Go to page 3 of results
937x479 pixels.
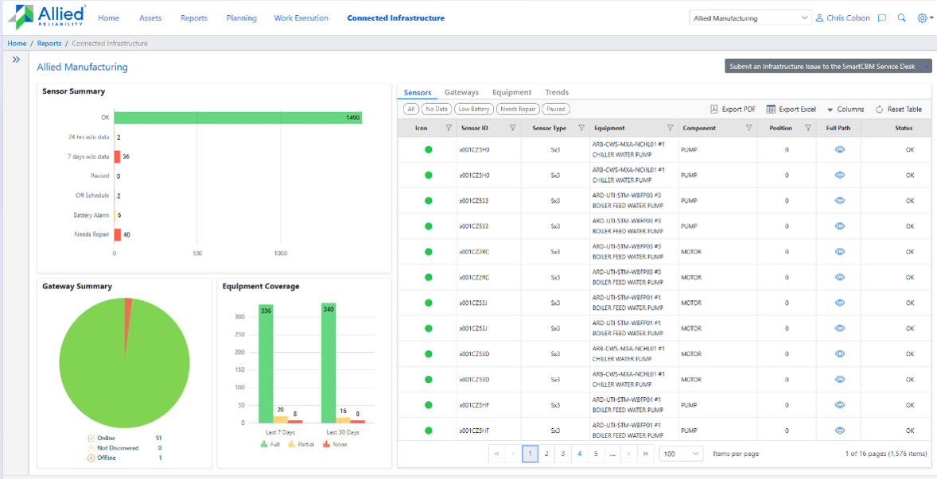point(563,454)
